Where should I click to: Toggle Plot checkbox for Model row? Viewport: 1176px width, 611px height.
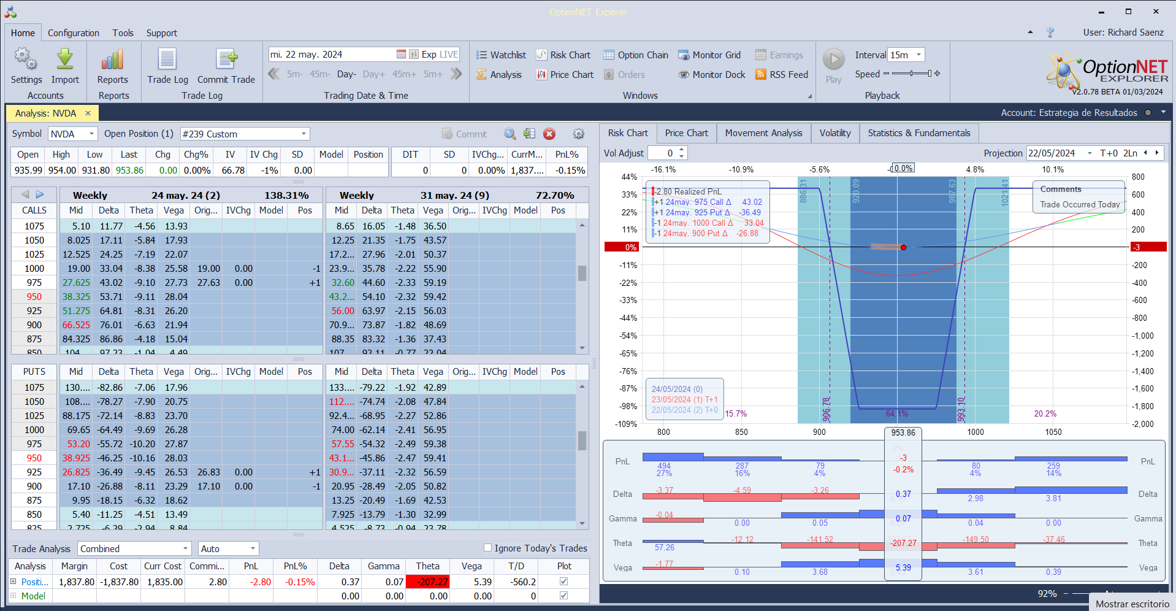pos(564,596)
